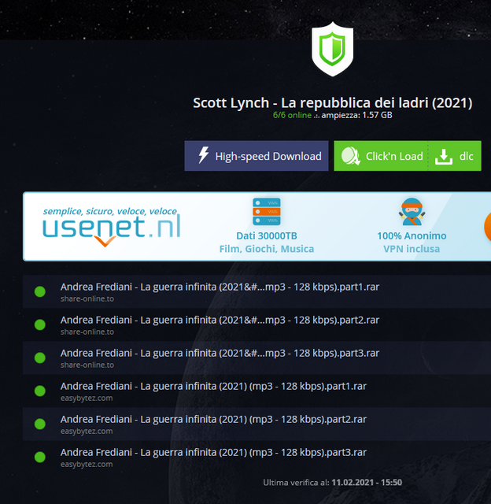Select the title Scott Lynch - La repubblica dei ladri

click(x=332, y=103)
